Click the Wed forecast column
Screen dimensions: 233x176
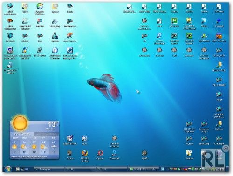(x=24, y=145)
